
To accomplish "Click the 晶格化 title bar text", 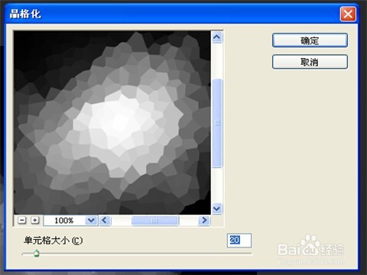I will click(x=25, y=14).
